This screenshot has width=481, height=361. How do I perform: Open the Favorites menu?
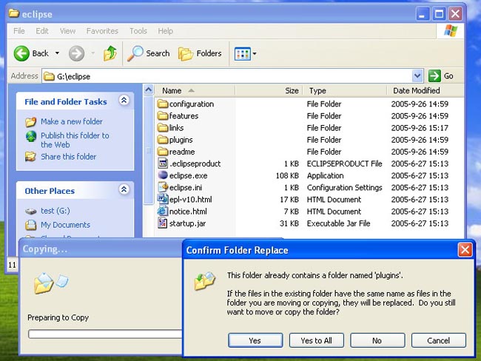click(x=102, y=31)
